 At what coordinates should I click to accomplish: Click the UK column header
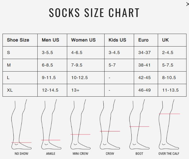(165, 40)
